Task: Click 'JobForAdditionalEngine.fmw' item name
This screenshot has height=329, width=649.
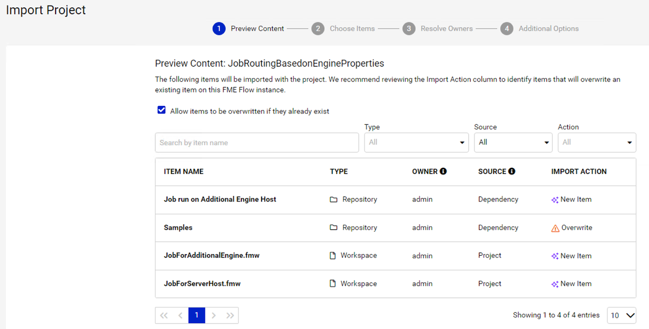Action: (212, 255)
